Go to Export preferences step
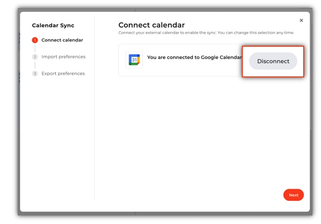This screenshot has height=224, width=321. click(63, 74)
